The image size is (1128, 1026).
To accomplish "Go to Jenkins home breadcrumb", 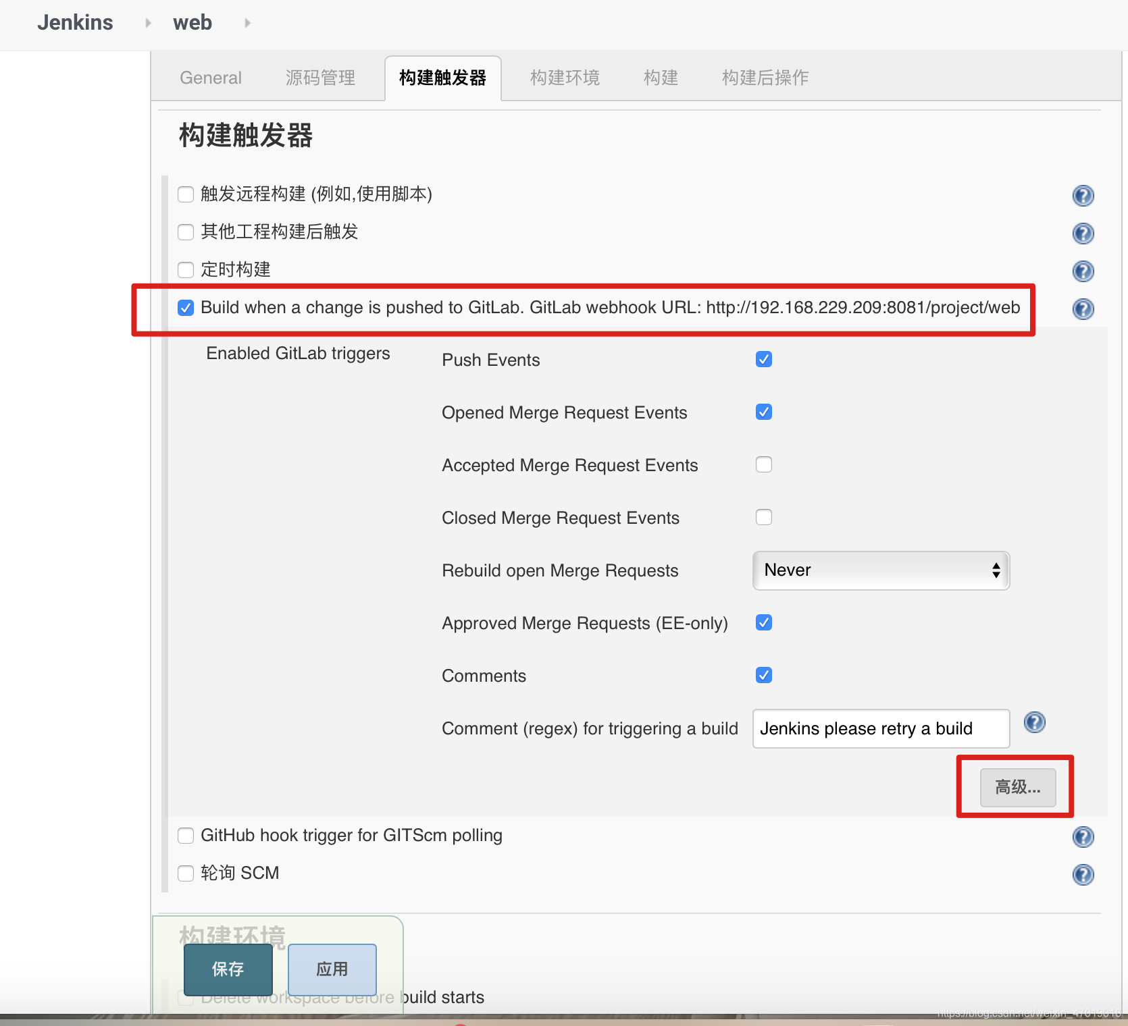I will [x=75, y=22].
